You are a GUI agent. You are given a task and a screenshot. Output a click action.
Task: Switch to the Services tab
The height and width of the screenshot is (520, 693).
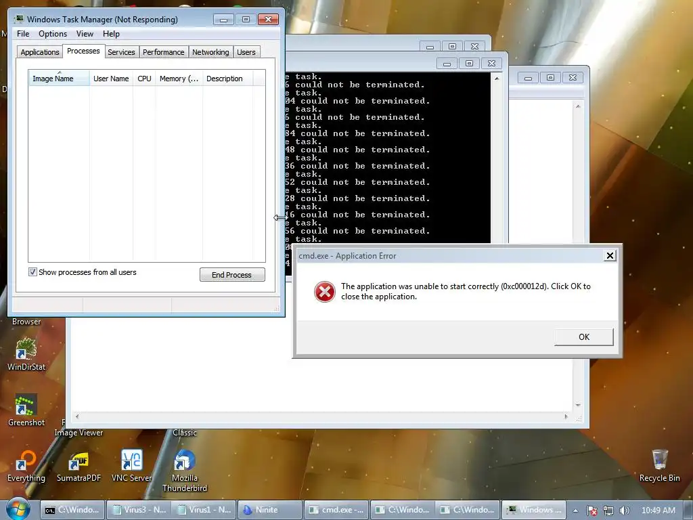pyautogui.click(x=122, y=52)
